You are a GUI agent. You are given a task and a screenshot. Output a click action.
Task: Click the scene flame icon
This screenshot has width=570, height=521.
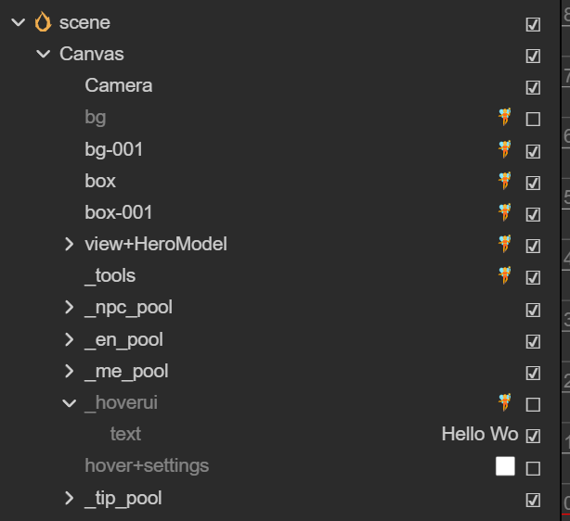click(x=43, y=23)
